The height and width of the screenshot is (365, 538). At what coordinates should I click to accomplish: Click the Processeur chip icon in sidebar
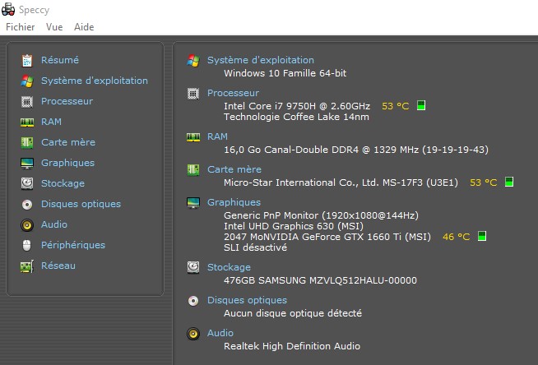(x=27, y=101)
